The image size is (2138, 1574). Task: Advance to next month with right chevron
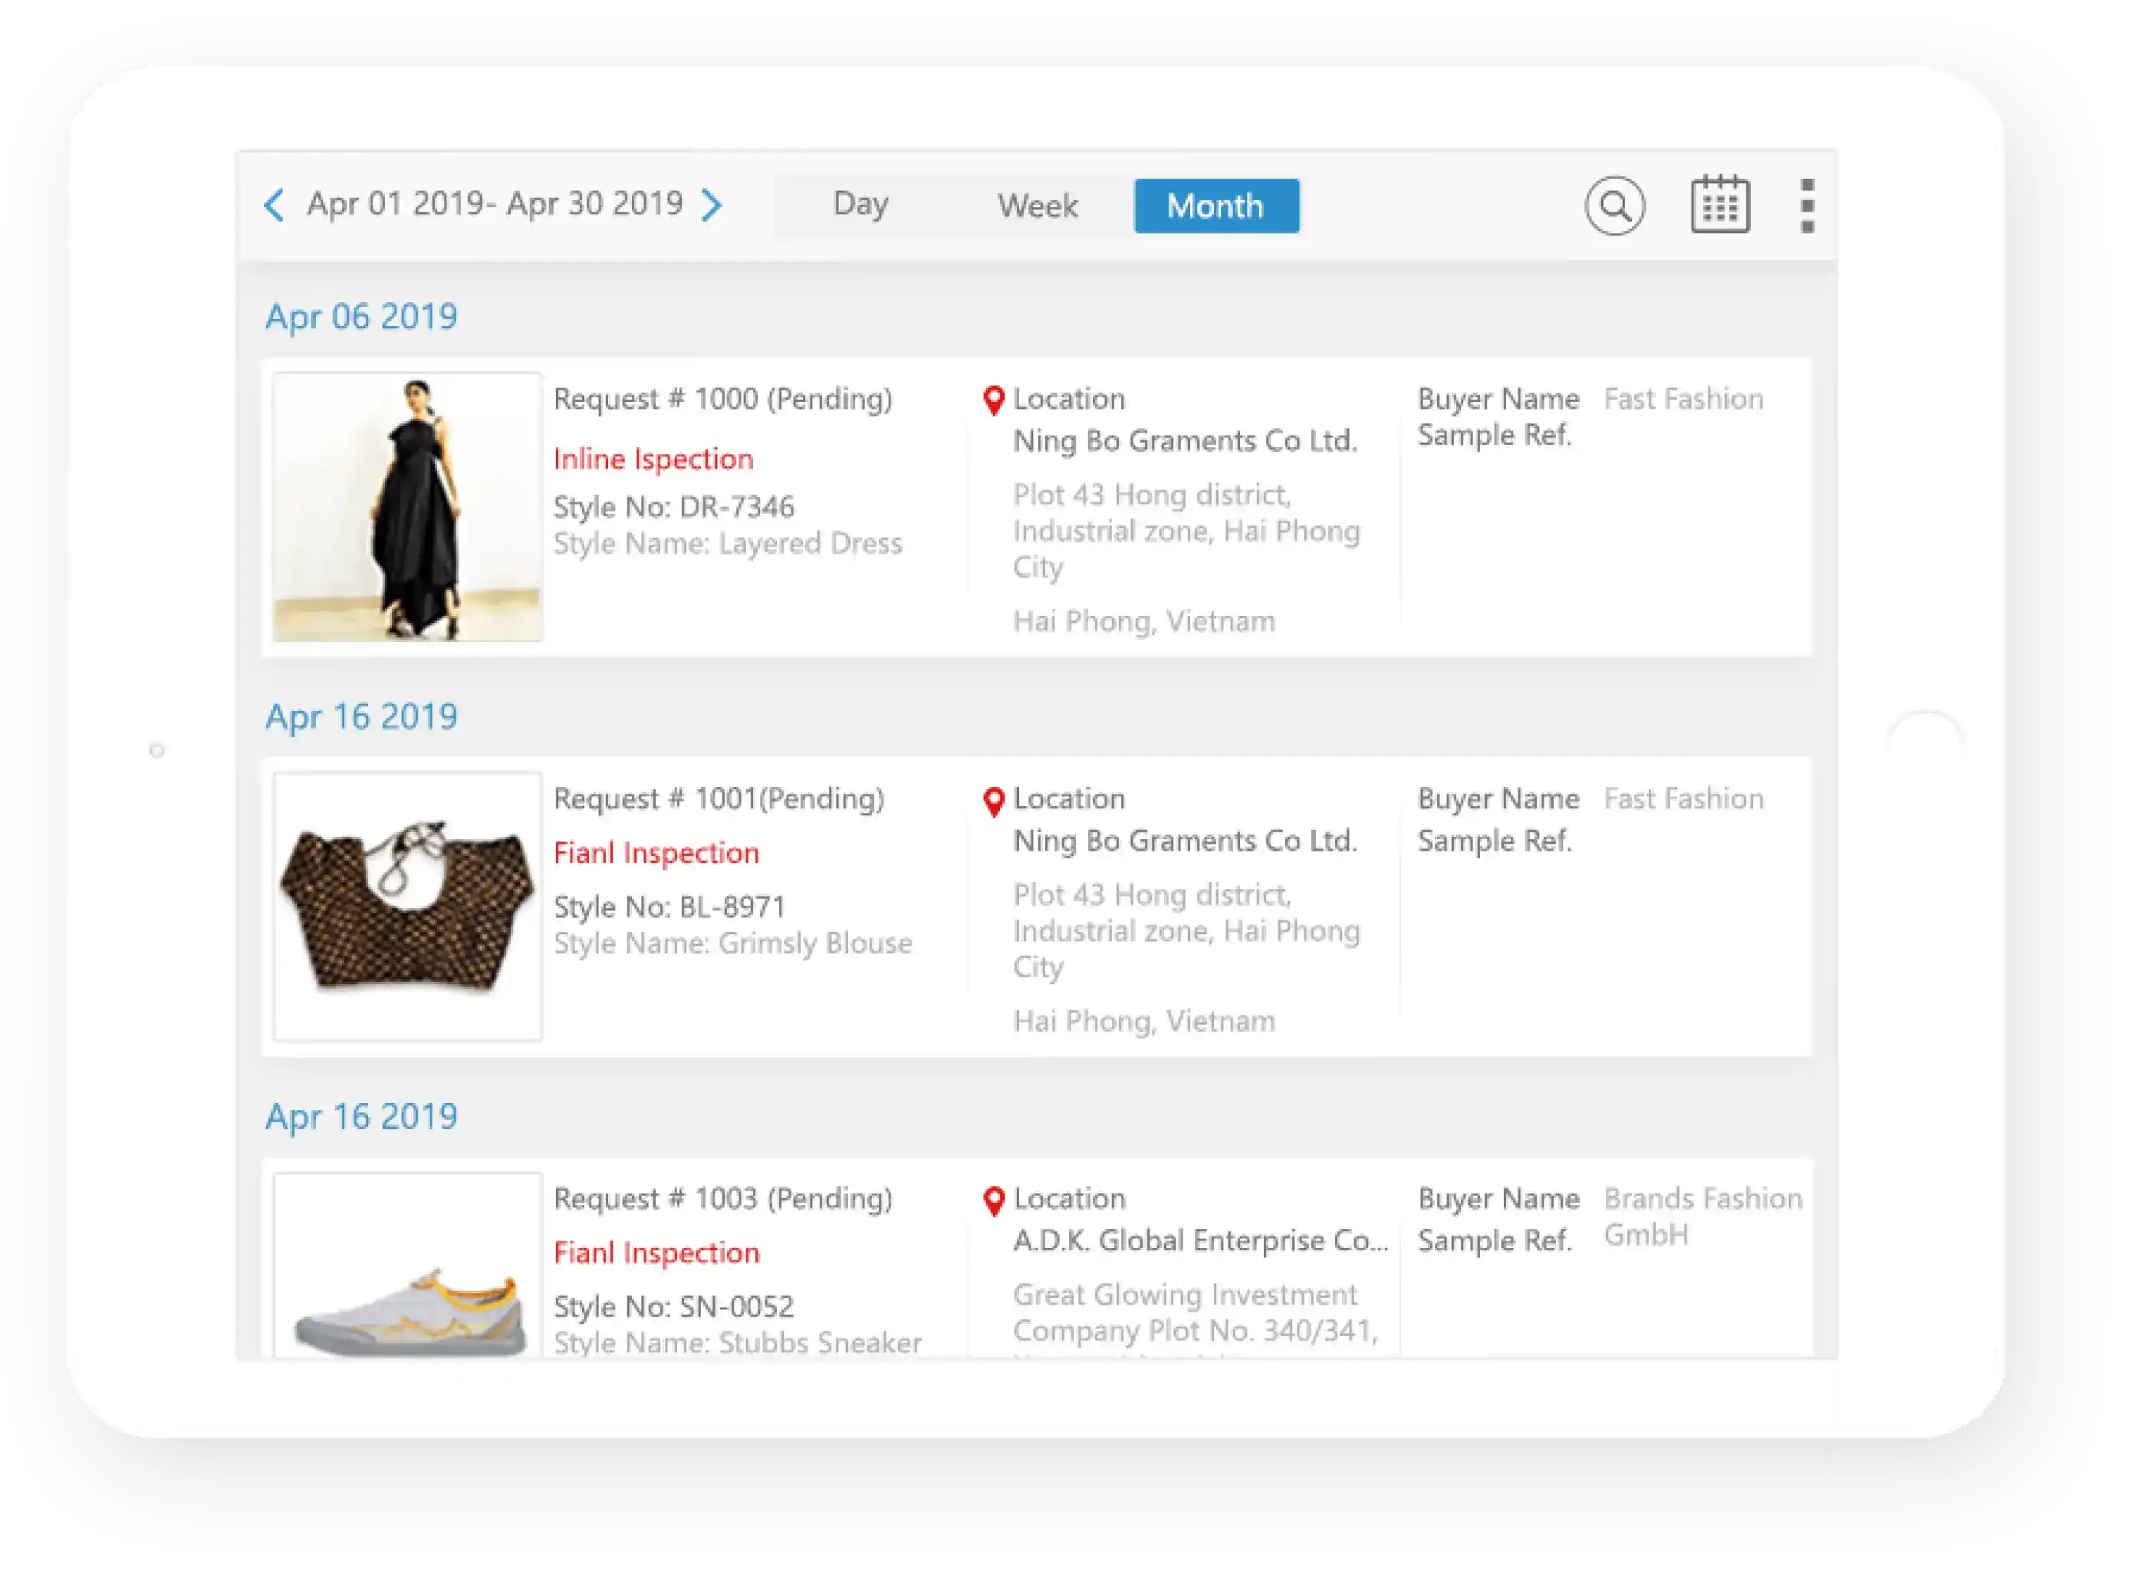[x=712, y=205]
